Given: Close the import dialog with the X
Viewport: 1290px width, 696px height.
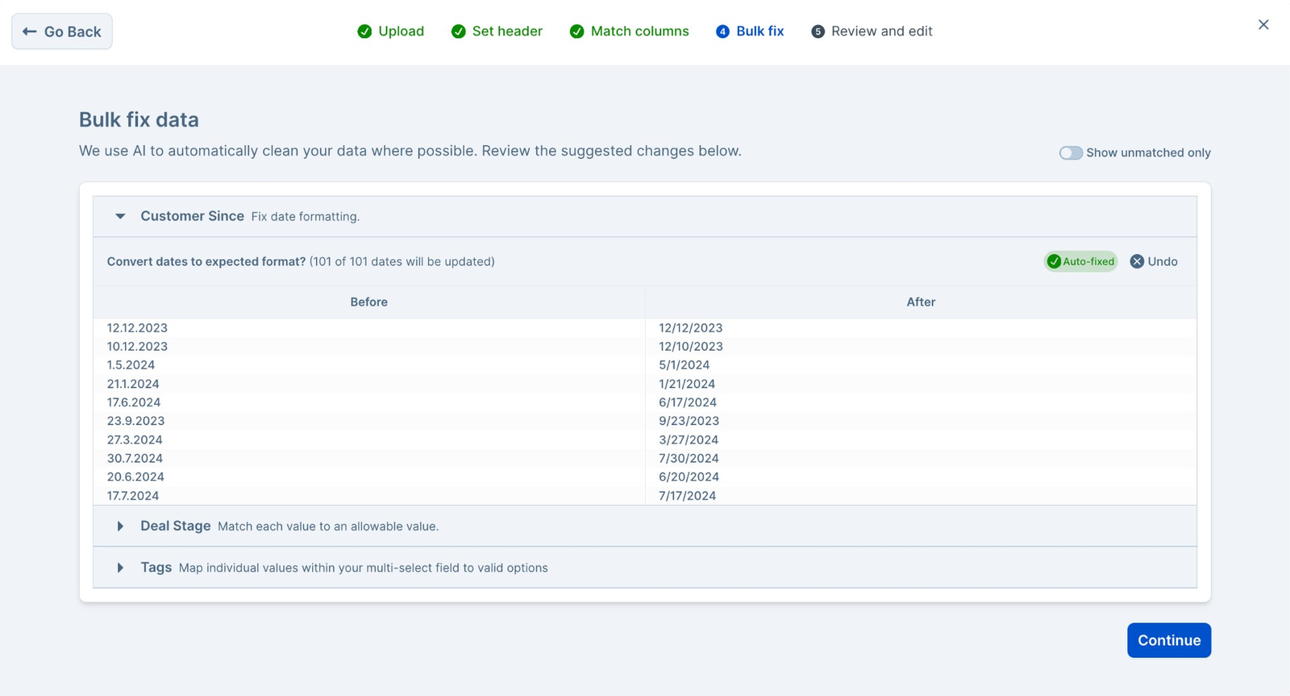Looking at the screenshot, I should [x=1263, y=25].
